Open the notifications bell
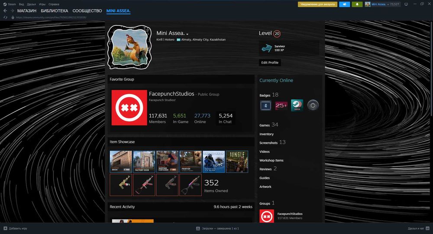This screenshot has height=234, width=433. (x=357, y=4)
